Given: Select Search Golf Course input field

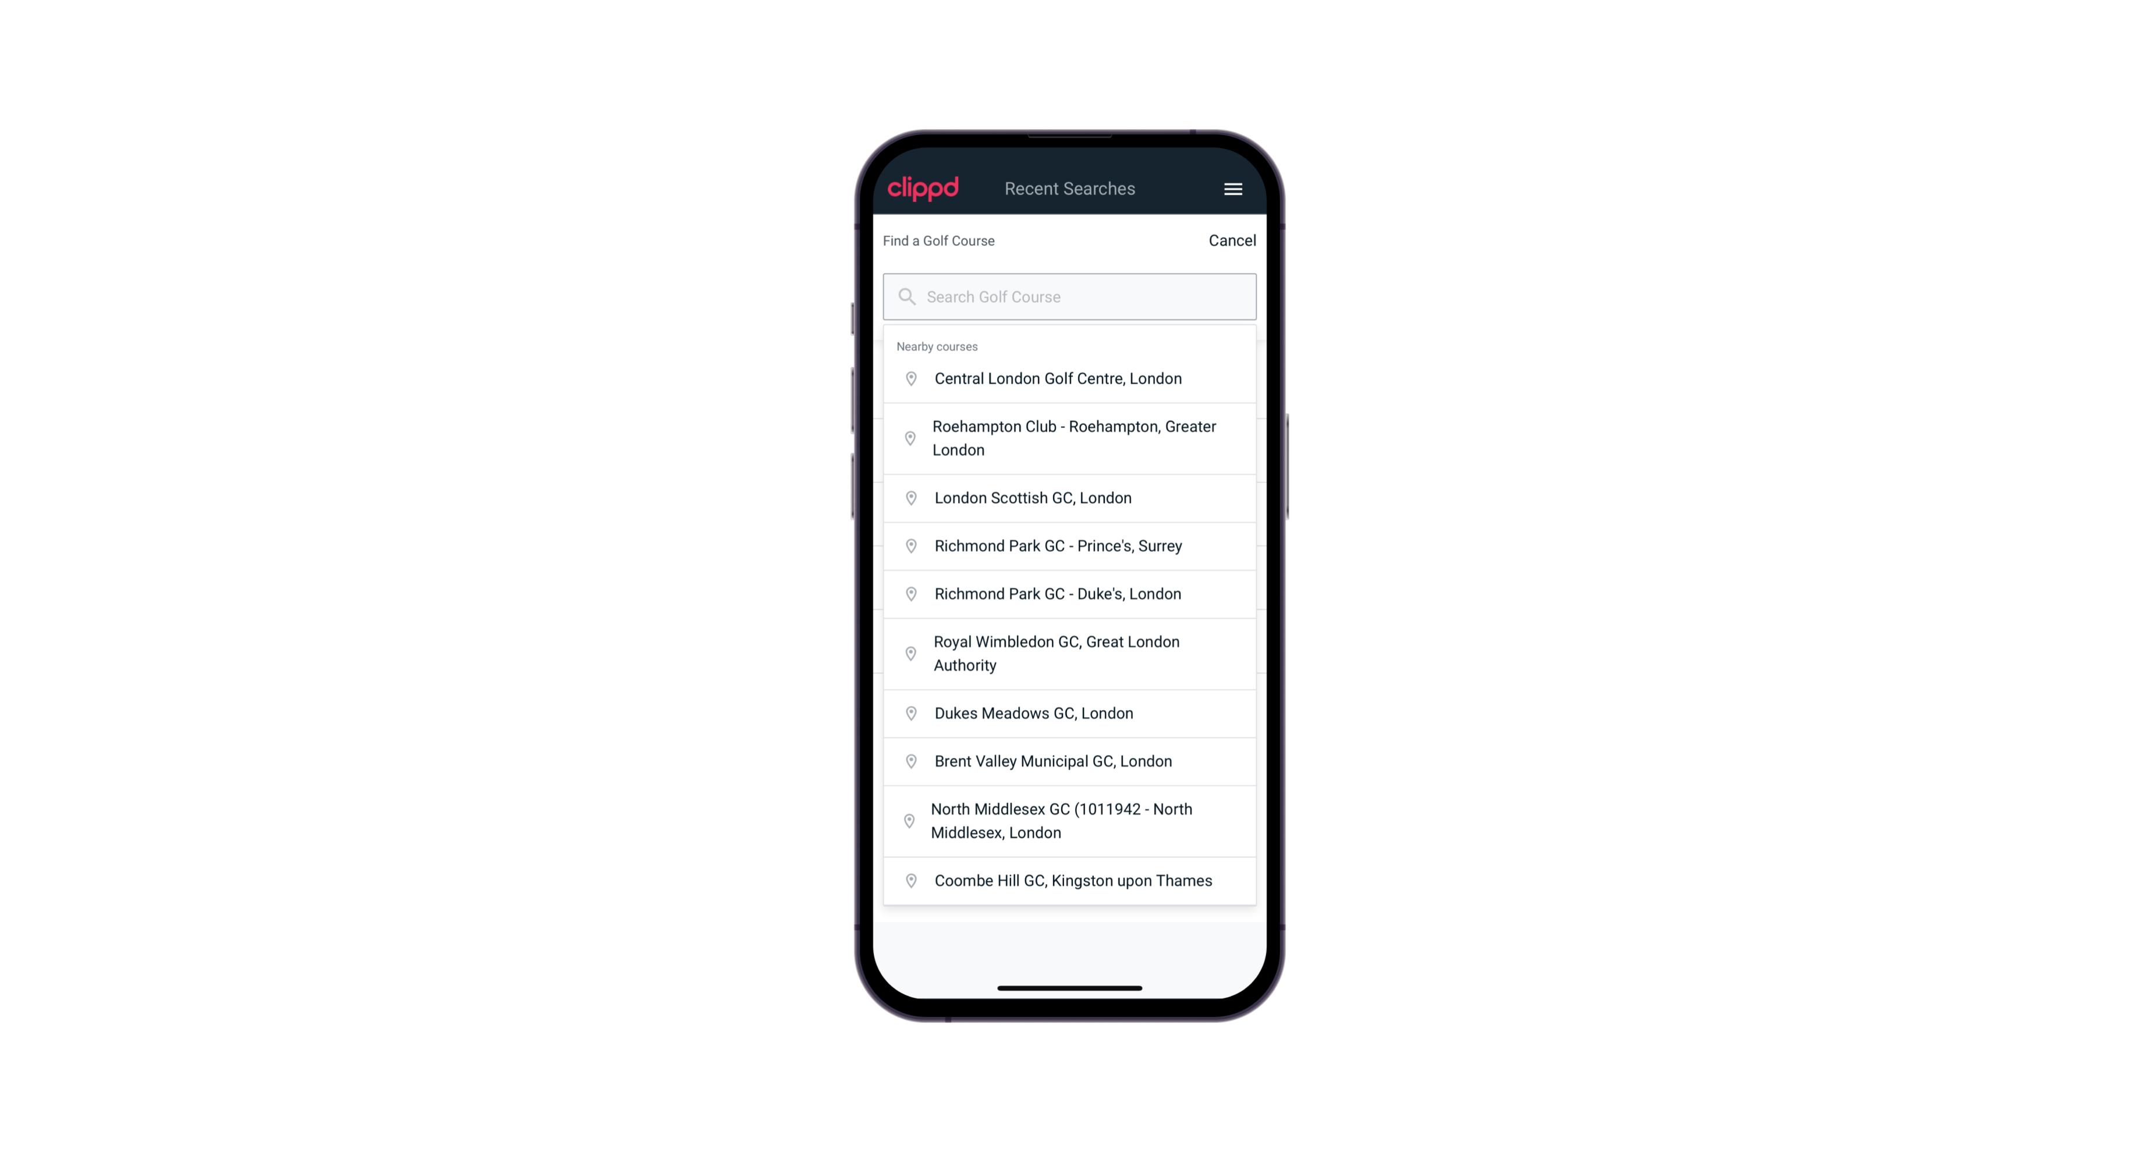Looking at the screenshot, I should point(1069,296).
